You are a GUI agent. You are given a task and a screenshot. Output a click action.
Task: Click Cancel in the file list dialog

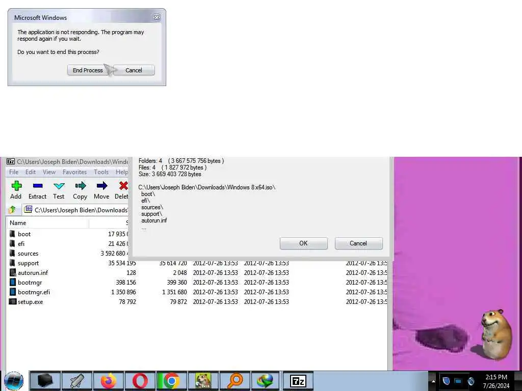[x=358, y=243]
